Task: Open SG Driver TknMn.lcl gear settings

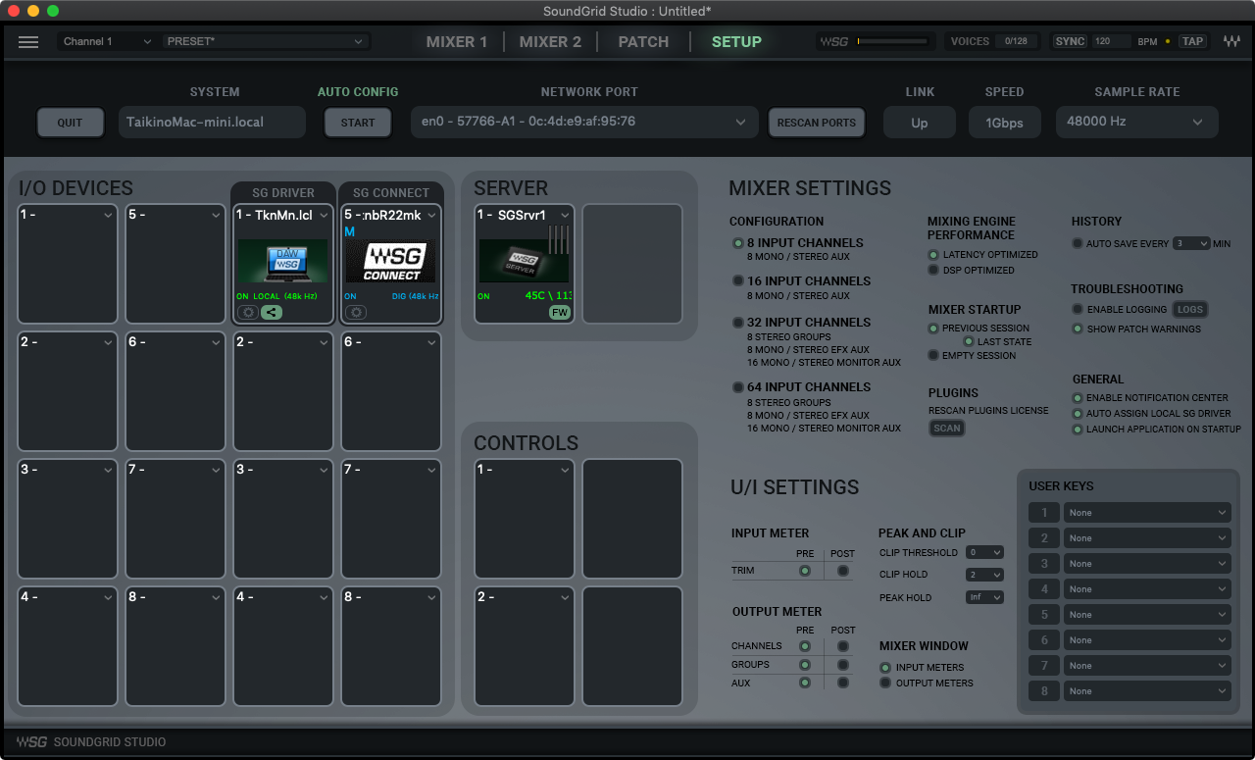Action: click(x=248, y=312)
